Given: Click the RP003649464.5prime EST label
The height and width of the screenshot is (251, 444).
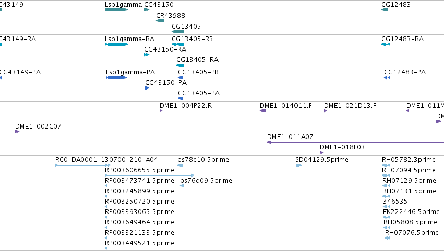Looking at the screenshot, I should (139, 222).
